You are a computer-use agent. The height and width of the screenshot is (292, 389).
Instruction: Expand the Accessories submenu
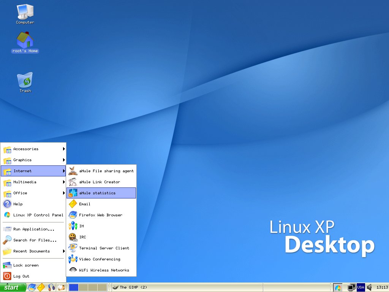(x=33, y=149)
